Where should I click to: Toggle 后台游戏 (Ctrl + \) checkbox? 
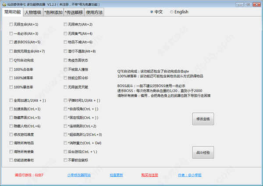[x=65, y=152]
